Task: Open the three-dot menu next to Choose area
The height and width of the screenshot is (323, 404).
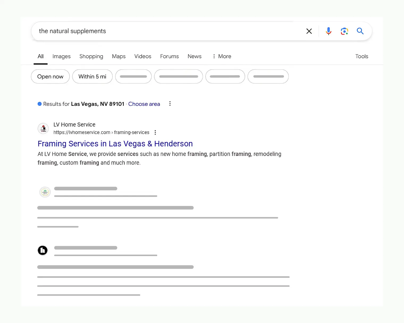Action: 170,104
